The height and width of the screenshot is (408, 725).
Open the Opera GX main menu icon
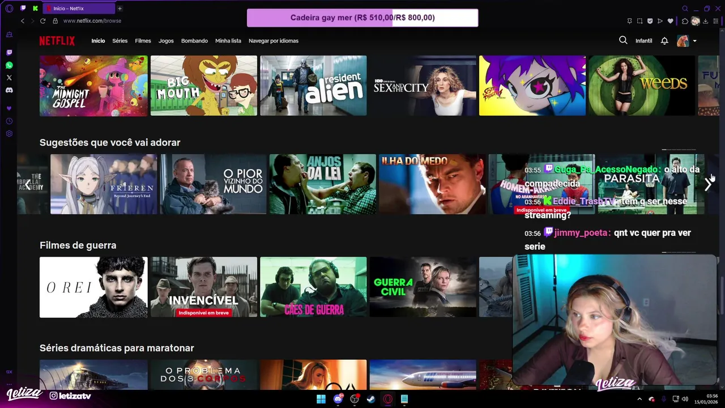coord(9,8)
